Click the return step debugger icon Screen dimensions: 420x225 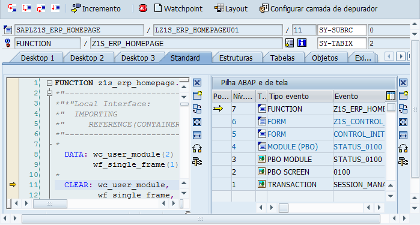41,8
